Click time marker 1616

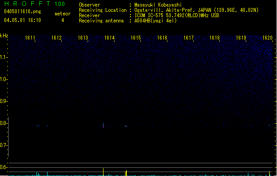[x=162, y=38]
